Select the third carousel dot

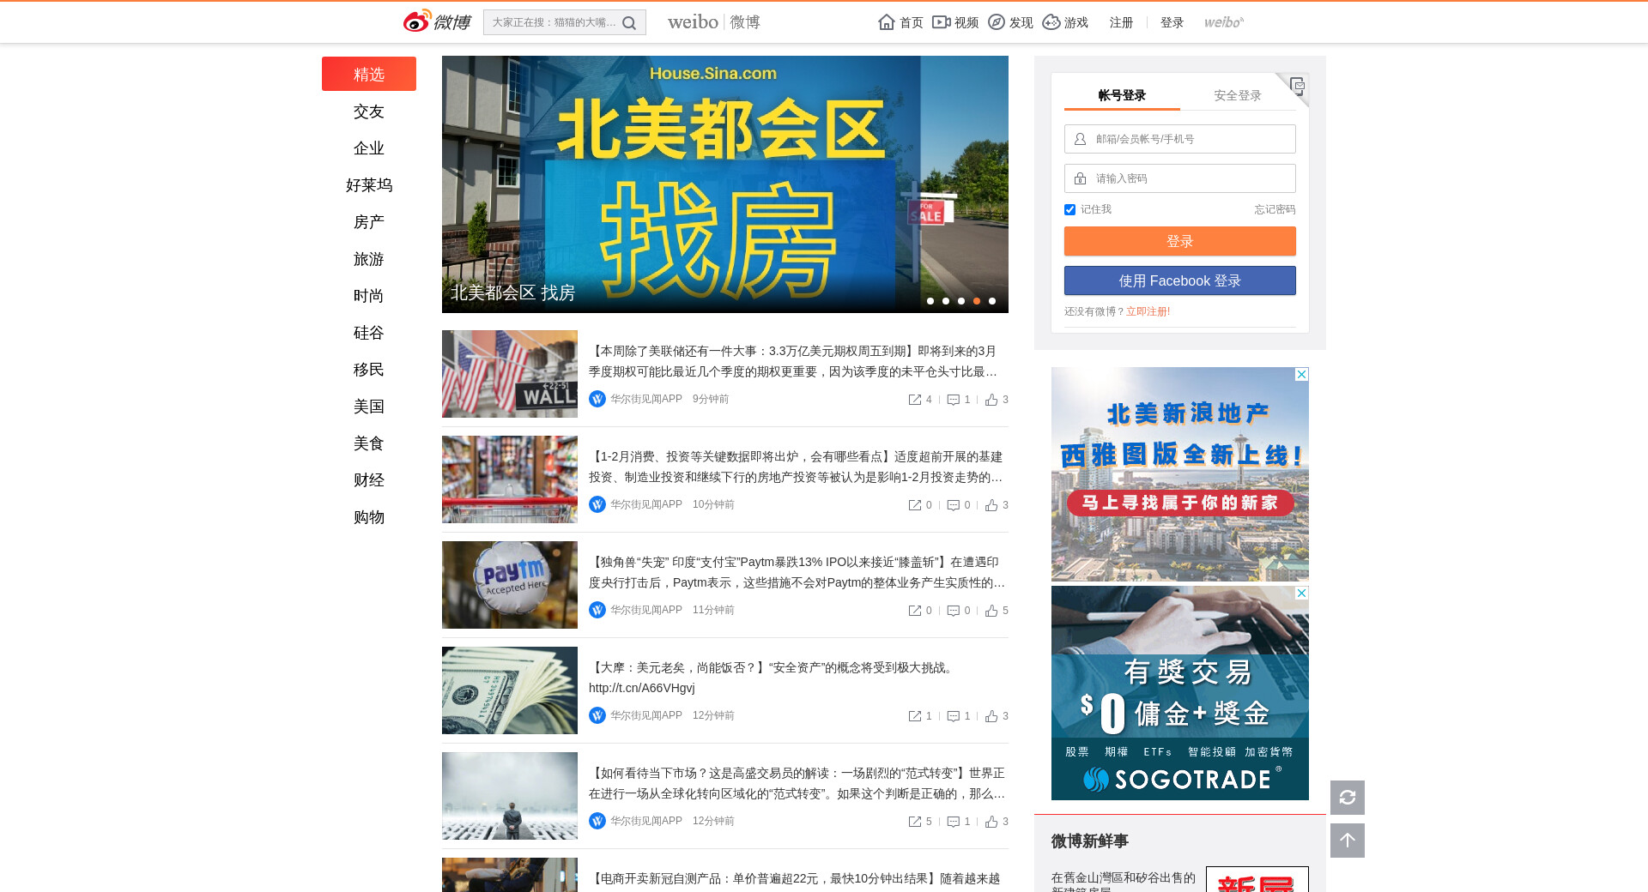coord(961,301)
